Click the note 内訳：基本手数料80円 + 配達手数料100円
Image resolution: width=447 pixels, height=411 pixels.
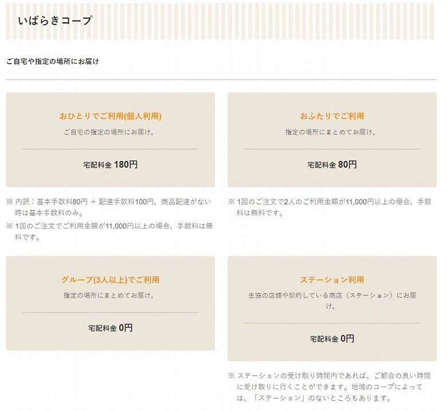(x=109, y=207)
